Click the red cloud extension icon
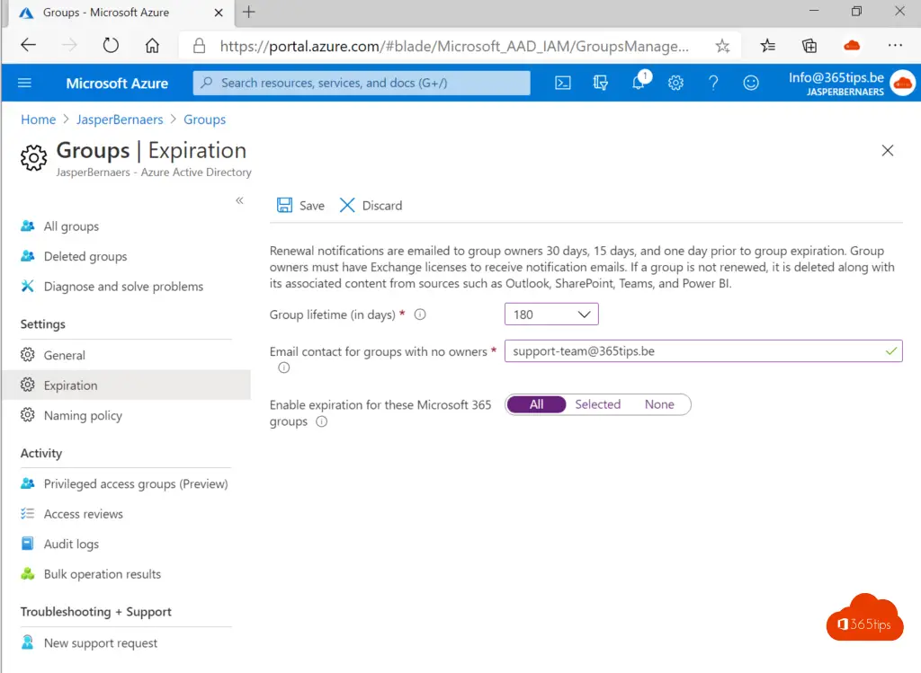Viewport: 921px width, 673px height. (852, 46)
